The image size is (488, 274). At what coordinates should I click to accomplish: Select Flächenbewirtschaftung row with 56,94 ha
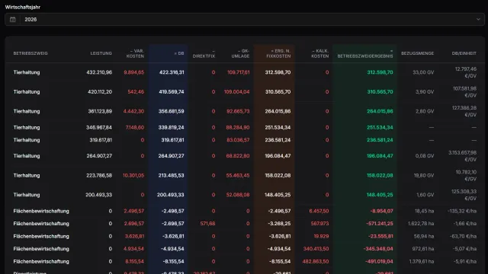(x=245, y=237)
